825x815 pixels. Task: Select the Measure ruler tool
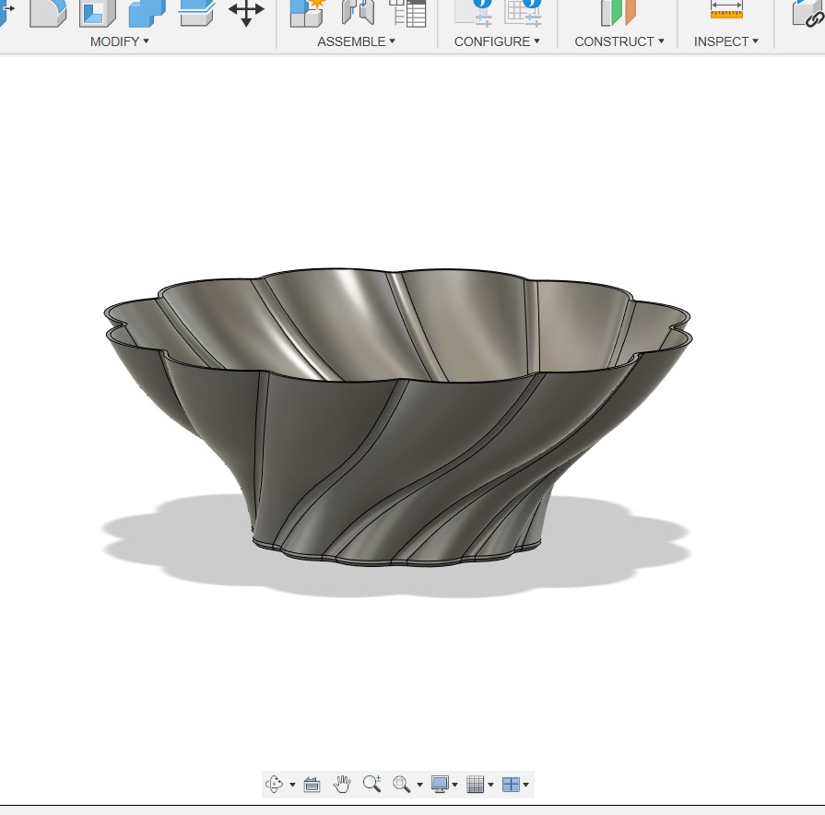[726, 10]
